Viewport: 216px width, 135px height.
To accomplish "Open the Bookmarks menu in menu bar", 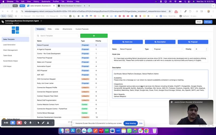I will pyautogui.click(x=46, y=2).
